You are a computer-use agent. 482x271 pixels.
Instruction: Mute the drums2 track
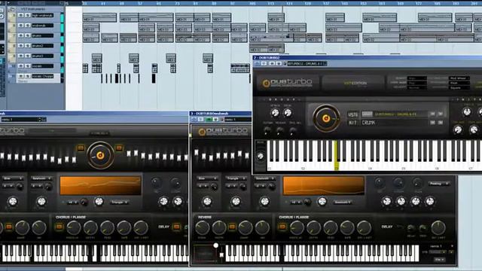pyautogui.click(x=21, y=46)
